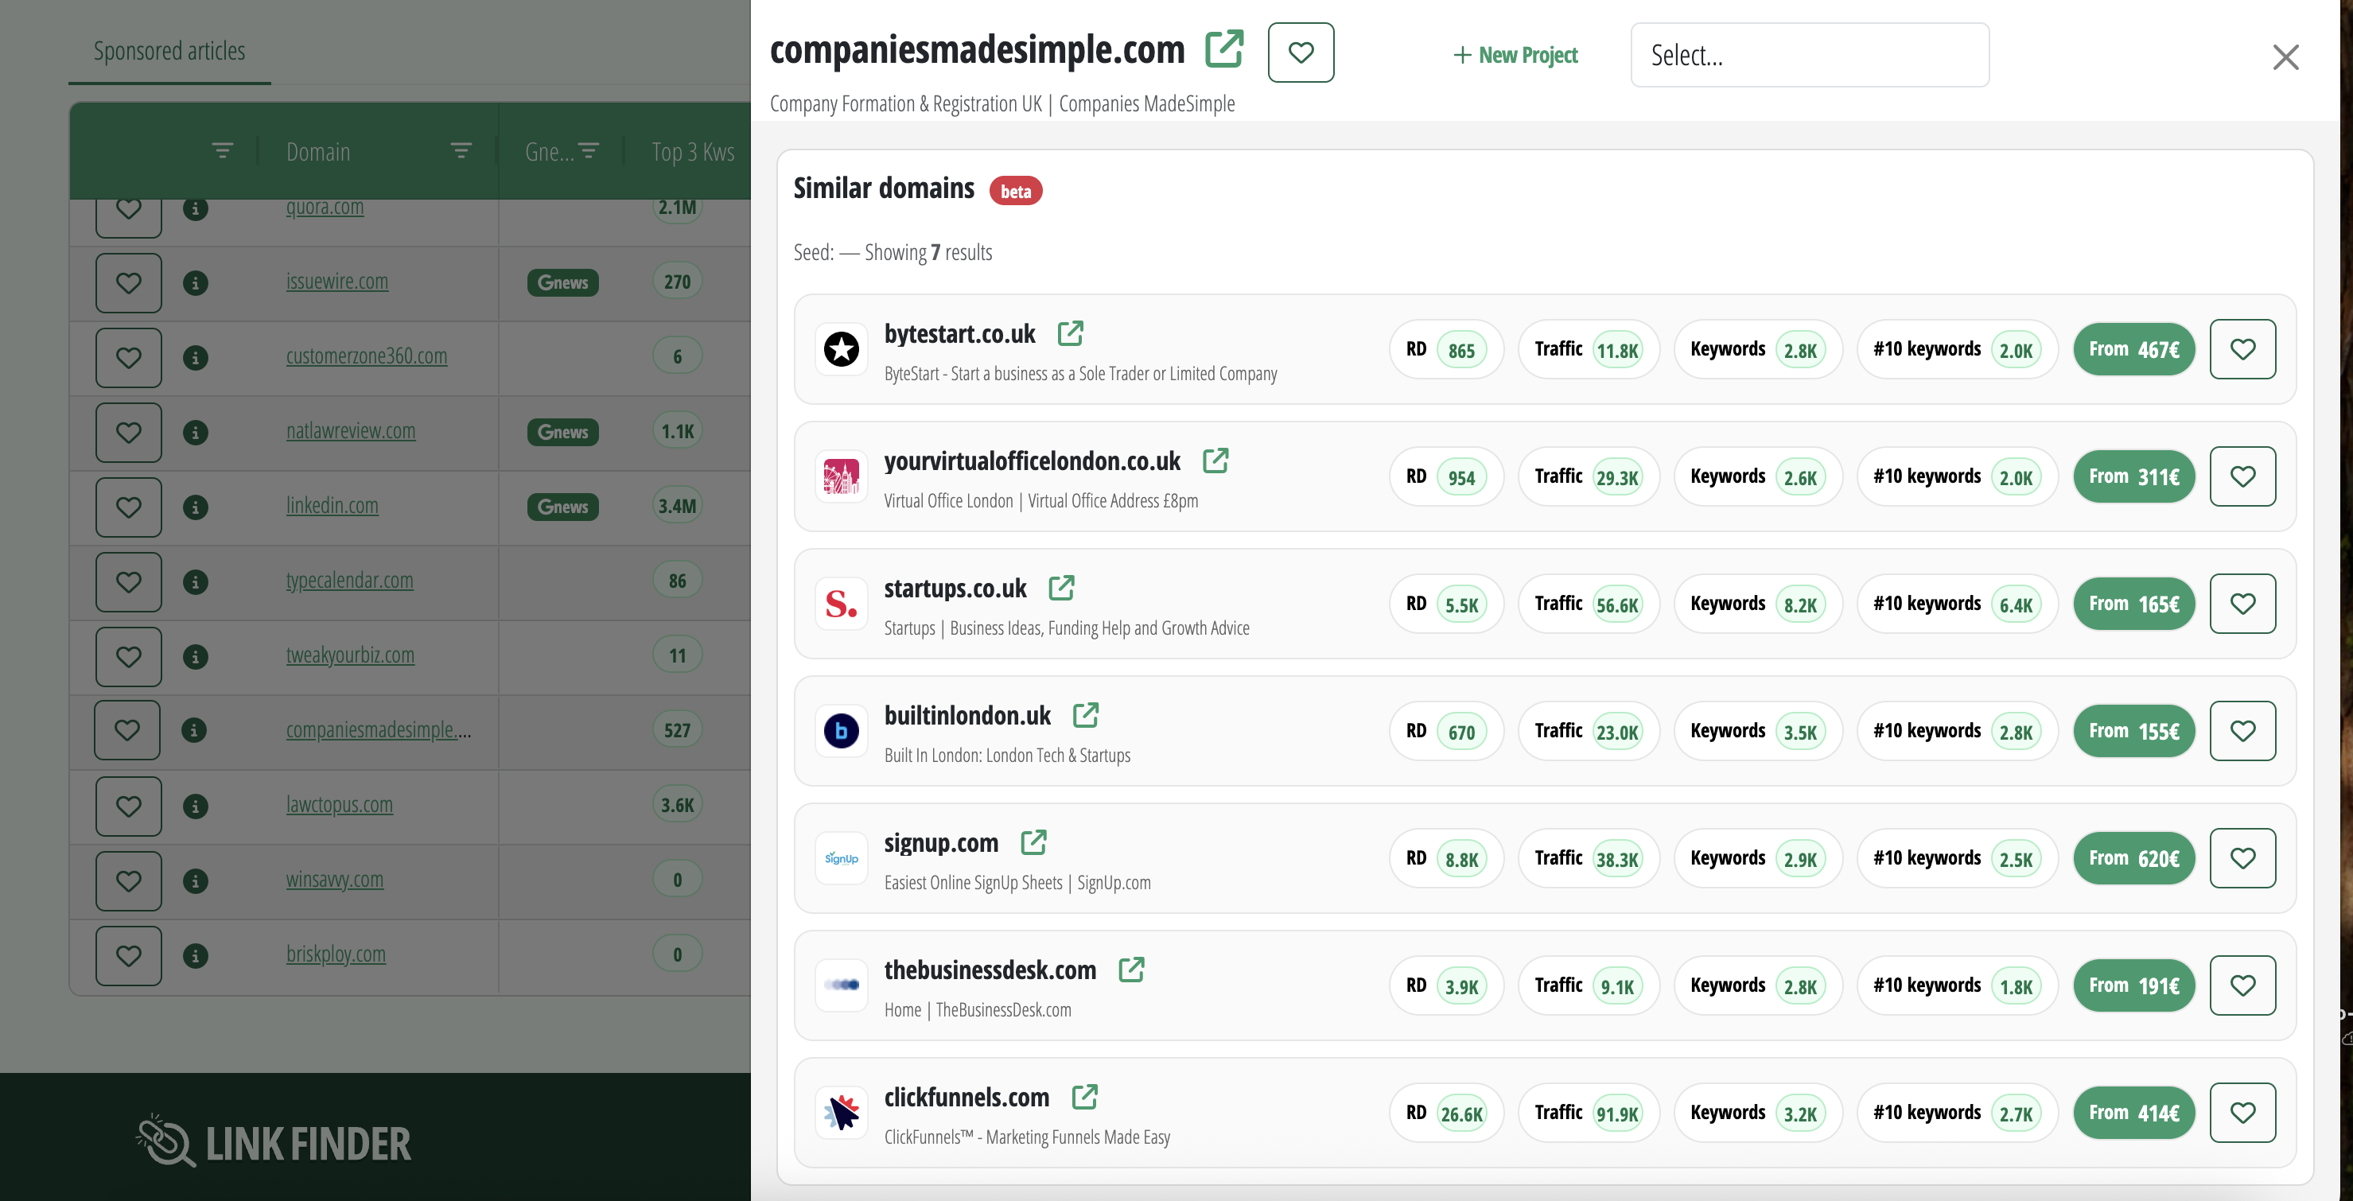Image resolution: width=2353 pixels, height=1201 pixels.
Task: Switch to Sponsored articles tab
Action: [x=170, y=51]
